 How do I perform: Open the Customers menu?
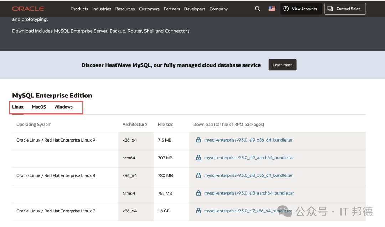pyautogui.click(x=149, y=9)
